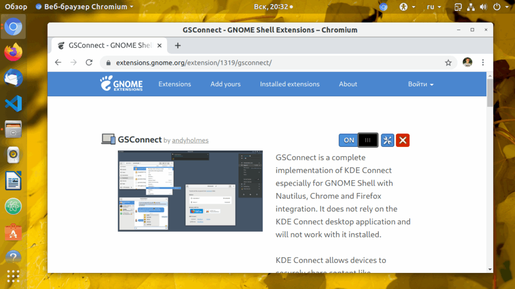Image resolution: width=515 pixels, height=289 pixels.
Task: Open the About page
Action: (348, 84)
